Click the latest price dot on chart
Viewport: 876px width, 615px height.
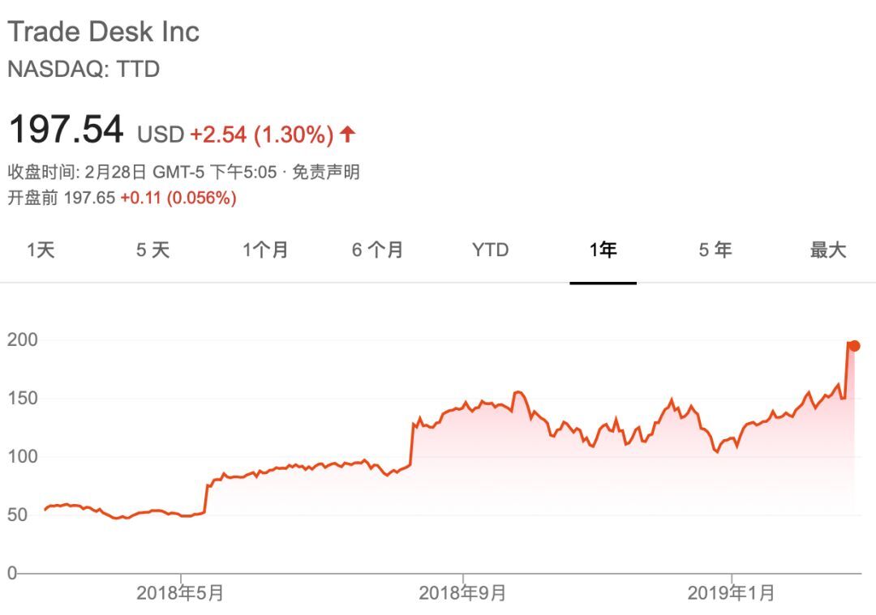tap(854, 346)
